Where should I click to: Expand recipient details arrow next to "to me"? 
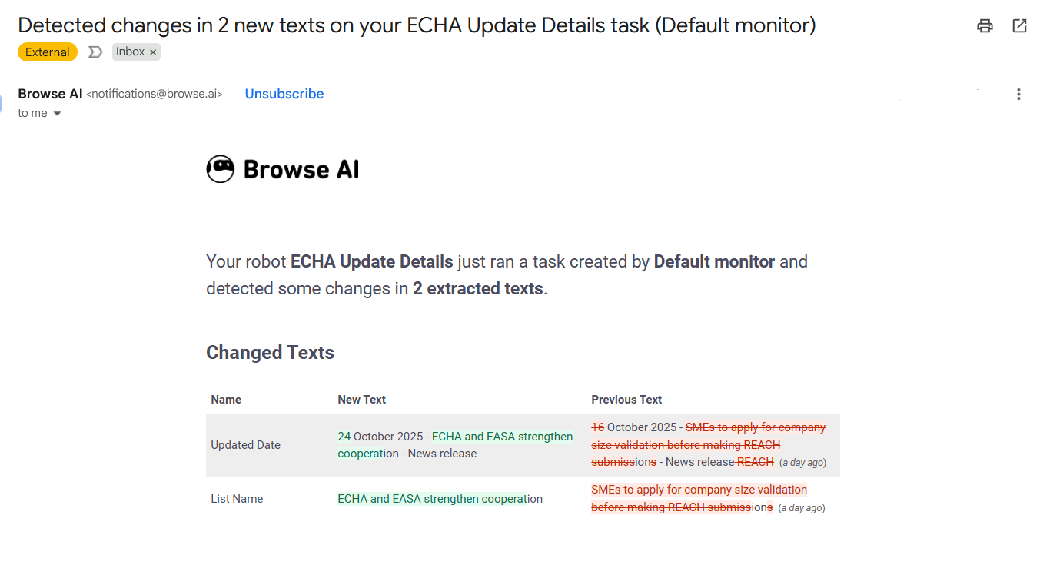pyautogui.click(x=56, y=114)
